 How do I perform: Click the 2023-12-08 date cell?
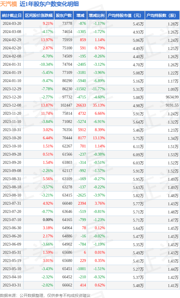[x=12, y=105]
